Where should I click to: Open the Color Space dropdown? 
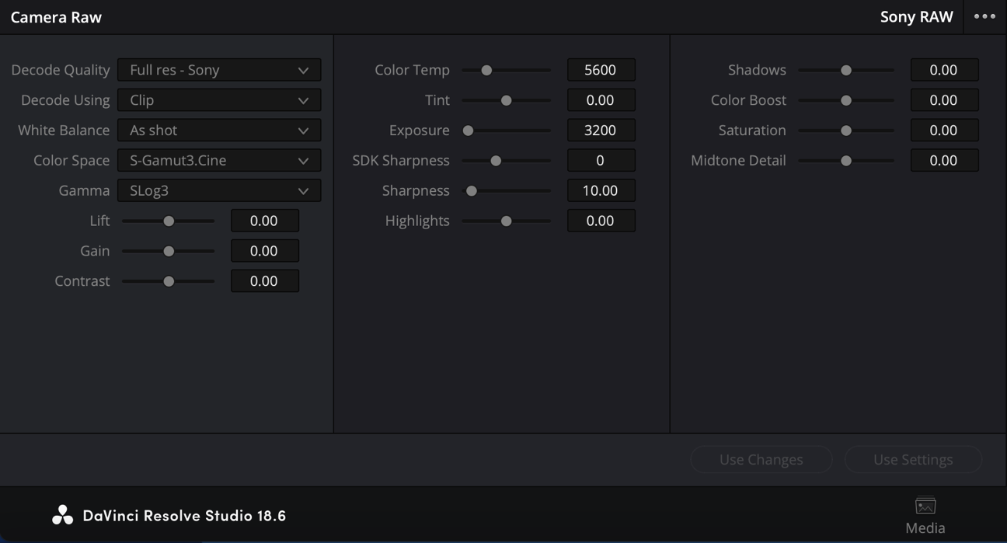(x=219, y=161)
